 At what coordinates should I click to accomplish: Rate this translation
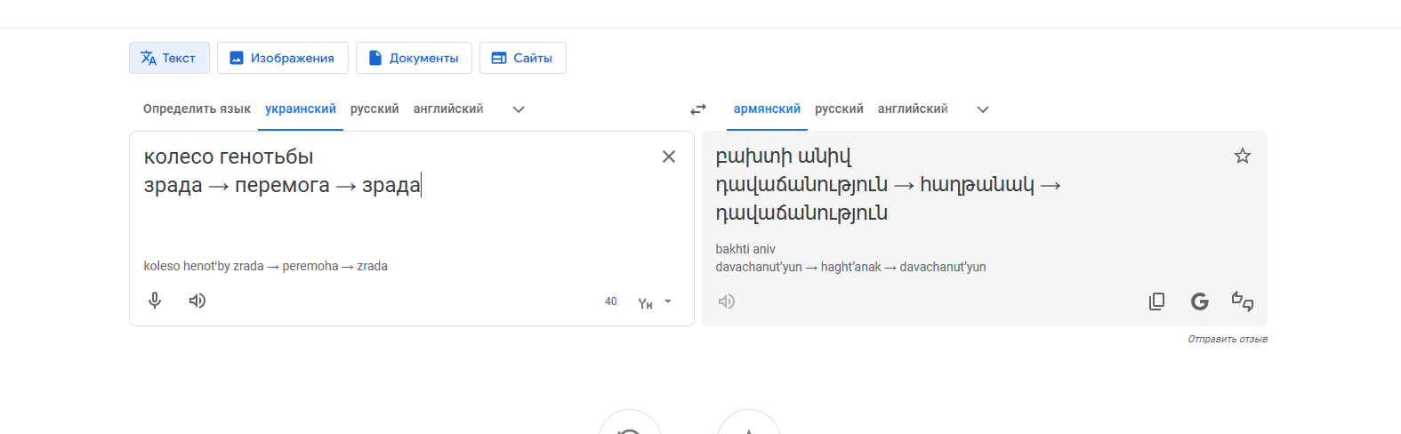tap(1243, 301)
